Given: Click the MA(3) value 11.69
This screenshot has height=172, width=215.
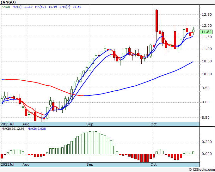Looking at the screenshot, I should pos(28,7).
